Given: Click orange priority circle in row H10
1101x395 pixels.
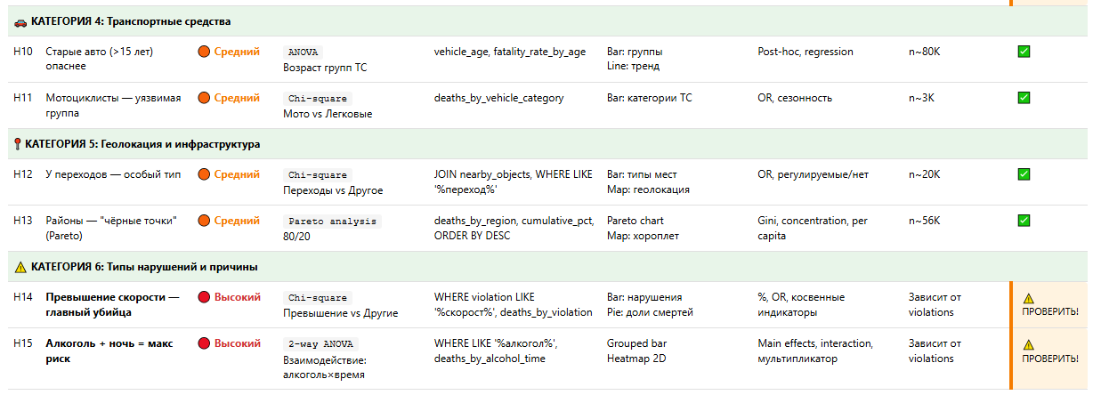Looking at the screenshot, I should click(x=204, y=52).
